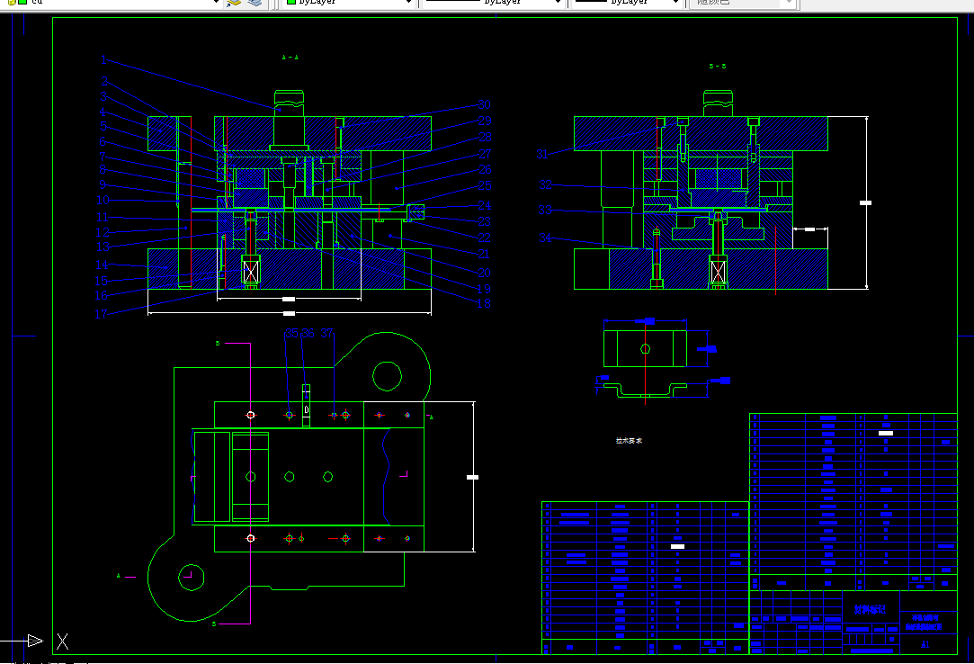Select part number label "33"
This screenshot has height=664, width=974.
tap(545, 211)
